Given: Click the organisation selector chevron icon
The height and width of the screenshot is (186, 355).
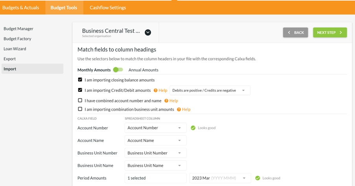Looking at the screenshot, I should point(148,33).
